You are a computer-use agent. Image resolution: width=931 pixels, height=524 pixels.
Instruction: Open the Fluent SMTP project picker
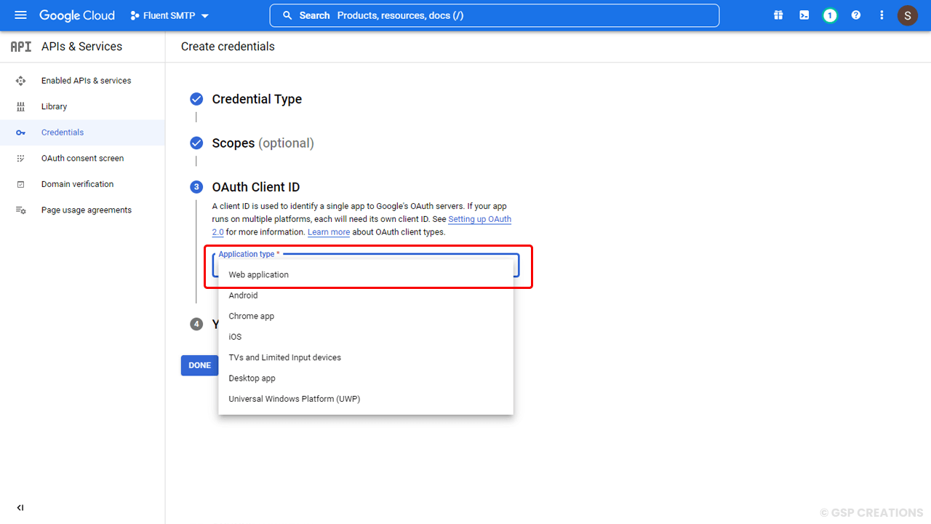pos(169,15)
